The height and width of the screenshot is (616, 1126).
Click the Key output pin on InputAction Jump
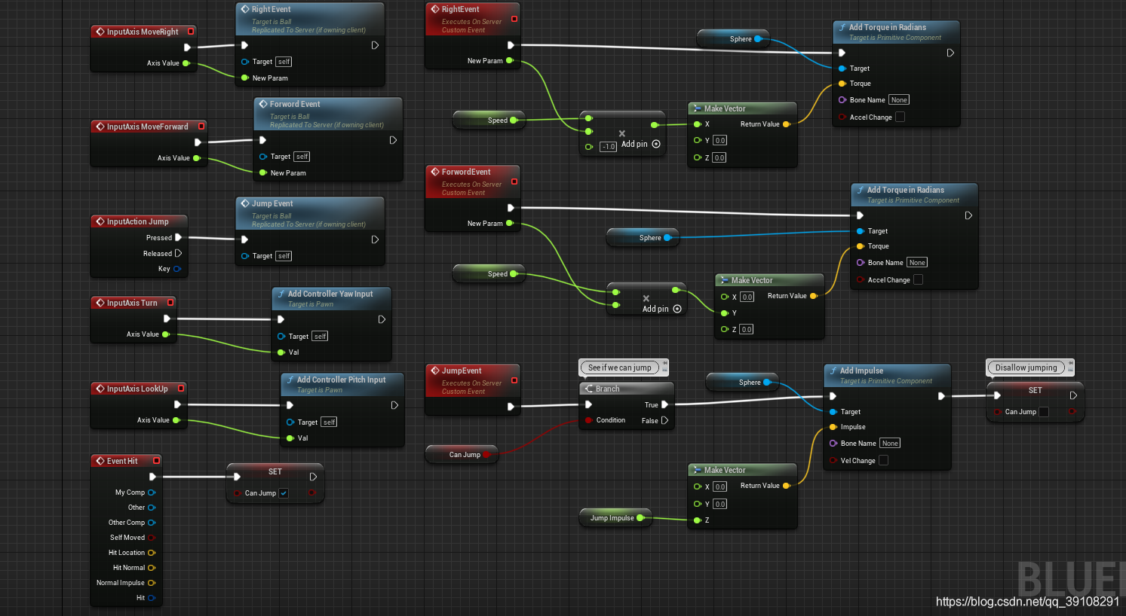177,269
